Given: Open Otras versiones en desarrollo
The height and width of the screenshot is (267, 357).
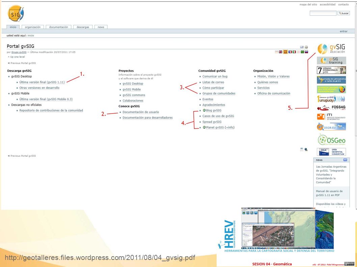Looking at the screenshot, I should point(39,88).
